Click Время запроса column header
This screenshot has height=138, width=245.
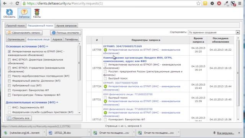click(198, 40)
